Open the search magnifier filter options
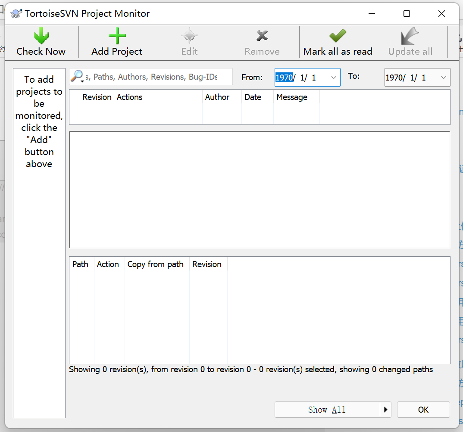463x432 pixels. click(78, 76)
